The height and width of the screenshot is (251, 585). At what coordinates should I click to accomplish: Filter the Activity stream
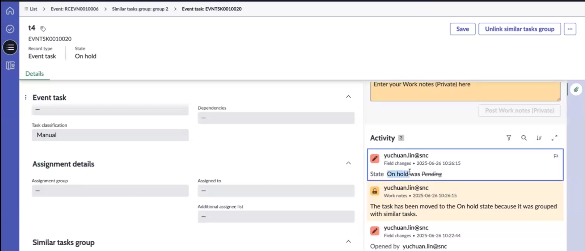coord(509,138)
